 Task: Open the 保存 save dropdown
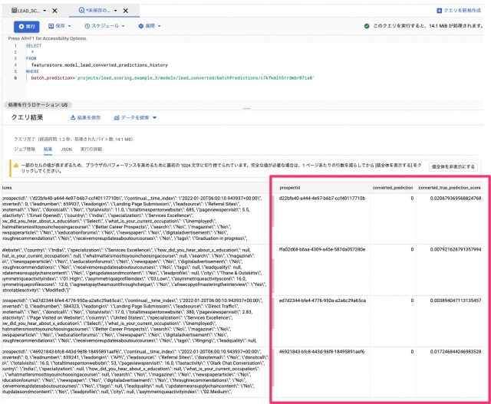(60, 26)
